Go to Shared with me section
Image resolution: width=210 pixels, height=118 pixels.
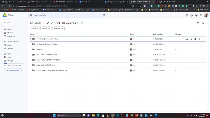(13, 41)
